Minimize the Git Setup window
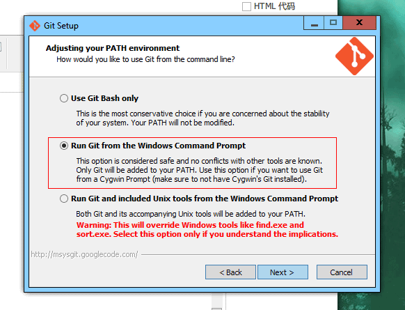405x310 pixels. 314,23
